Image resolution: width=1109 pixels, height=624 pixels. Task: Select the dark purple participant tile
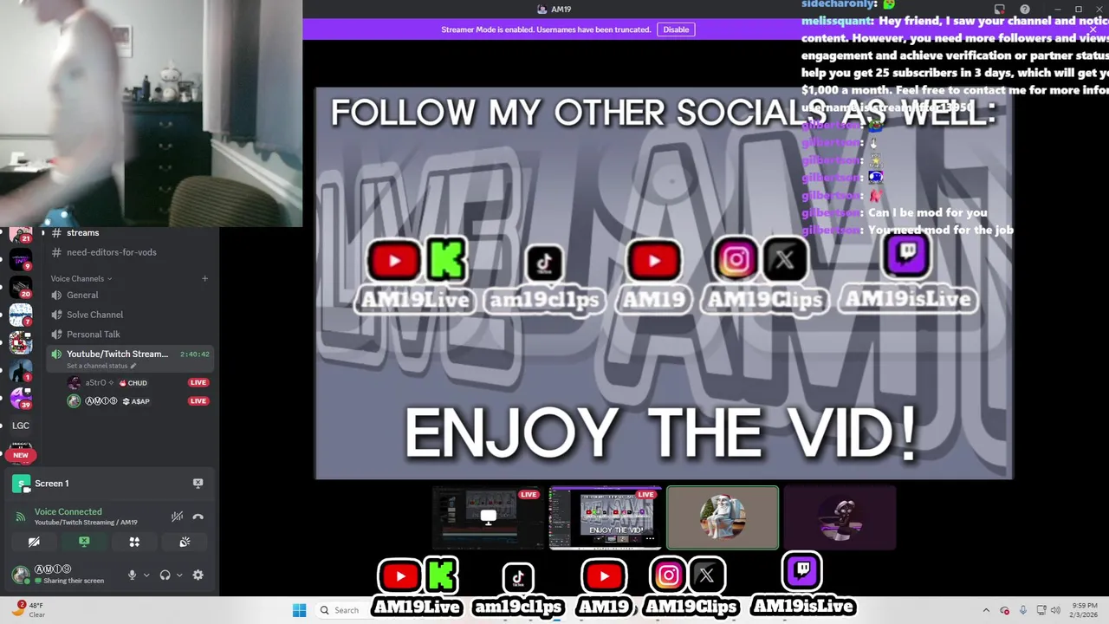(840, 518)
